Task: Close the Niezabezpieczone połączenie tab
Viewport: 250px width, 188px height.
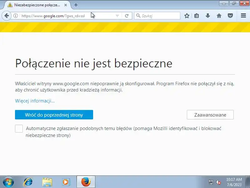Action: (x=66, y=5)
